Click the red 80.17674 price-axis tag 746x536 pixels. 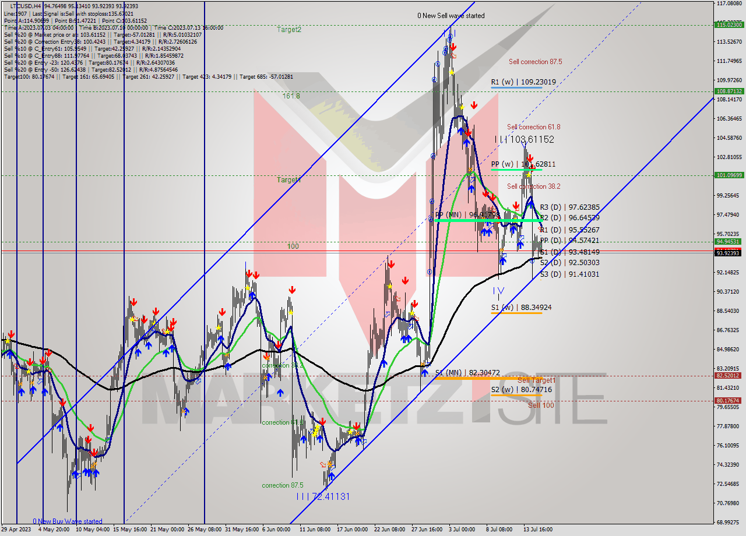click(x=729, y=401)
